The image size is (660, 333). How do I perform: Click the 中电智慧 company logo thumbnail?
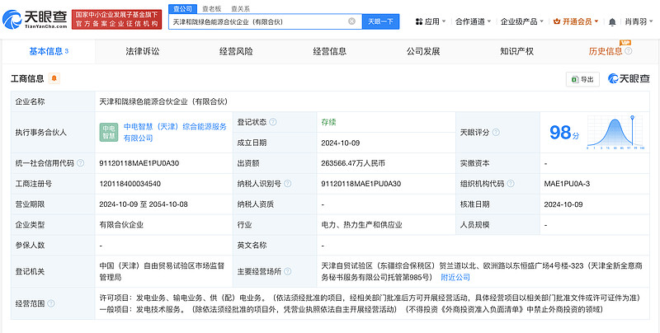click(x=109, y=133)
